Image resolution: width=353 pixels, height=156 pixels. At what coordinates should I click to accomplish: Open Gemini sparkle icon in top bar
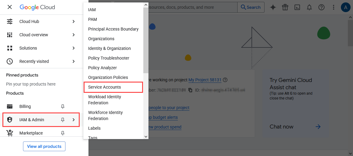pos(273,7)
